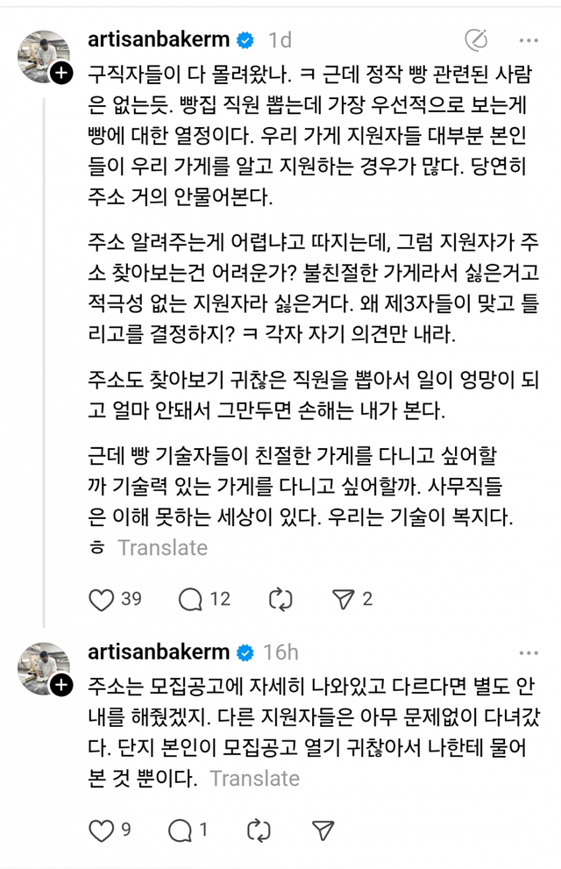The image size is (561, 869).
Task: Follow user via plus badge on second avatar
Action: [x=60, y=687]
